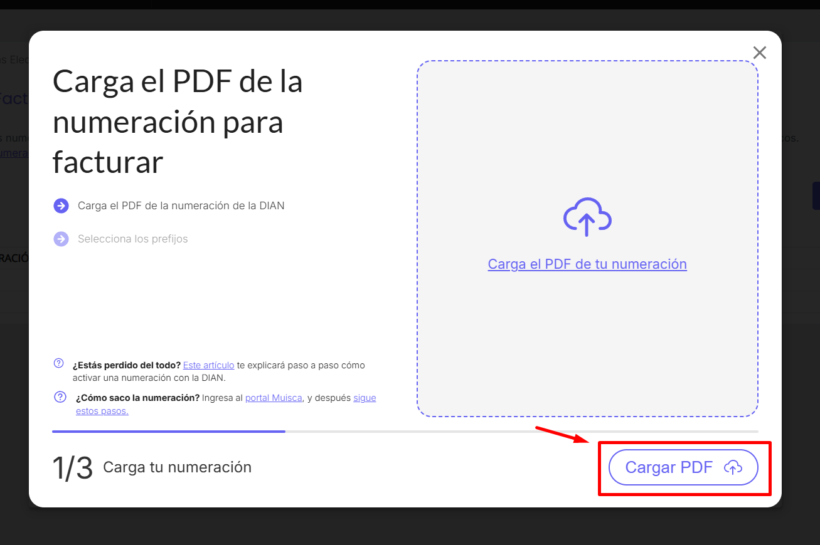Click arrow icon beside the DIAN numbering step
The width and height of the screenshot is (820, 545).
tap(61, 205)
